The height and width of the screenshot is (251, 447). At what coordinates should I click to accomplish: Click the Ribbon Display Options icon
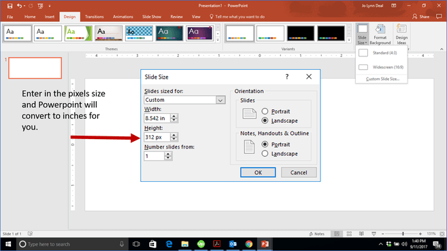(394, 5)
